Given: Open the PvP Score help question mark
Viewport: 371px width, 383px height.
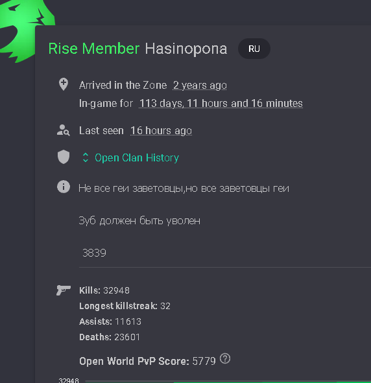Looking at the screenshot, I should [x=225, y=358].
